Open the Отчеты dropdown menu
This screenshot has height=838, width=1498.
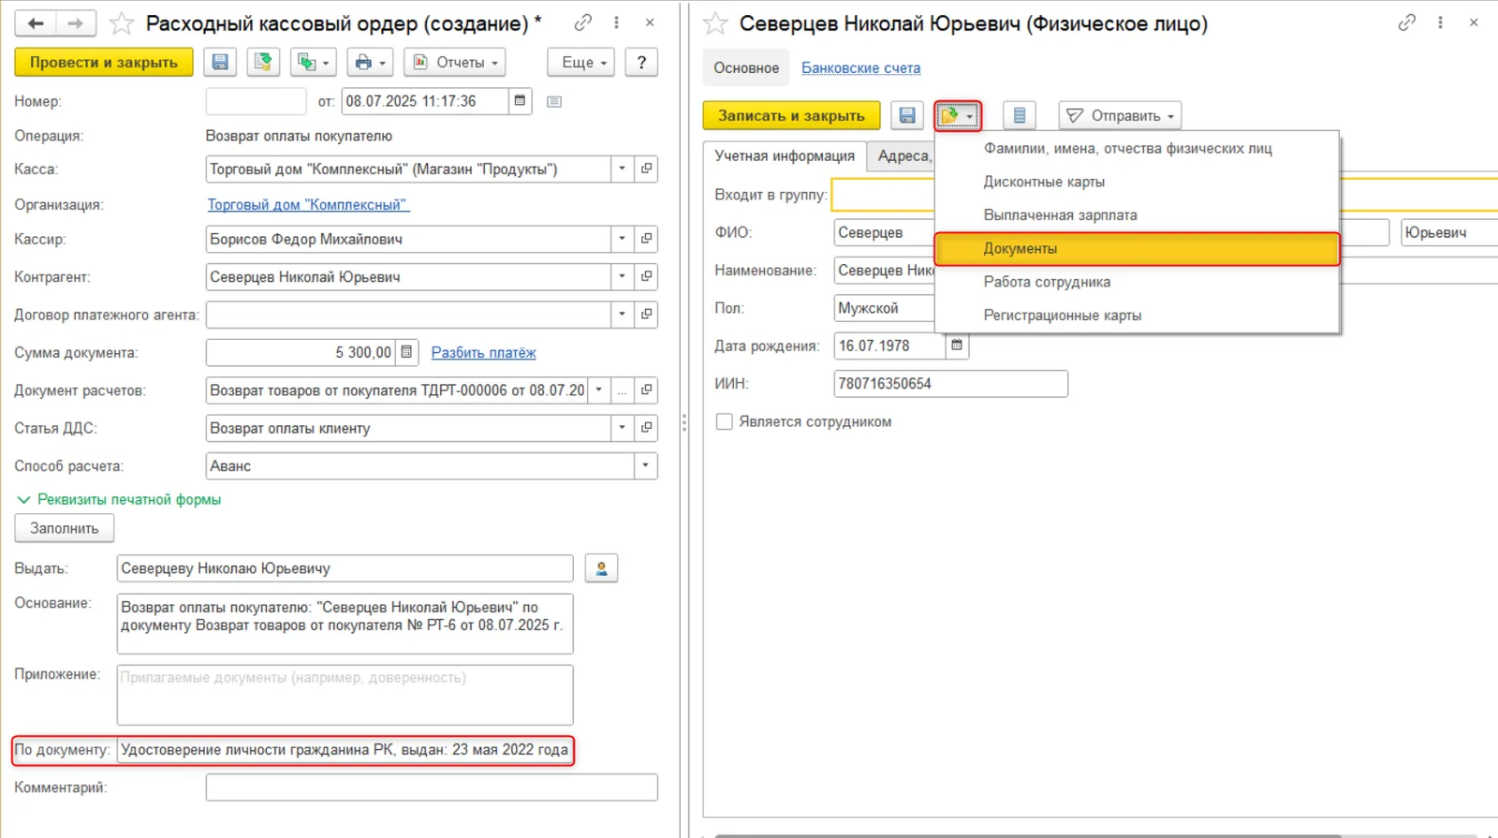[x=455, y=63]
